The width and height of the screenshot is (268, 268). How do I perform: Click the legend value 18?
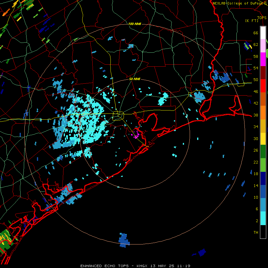tap(256, 174)
